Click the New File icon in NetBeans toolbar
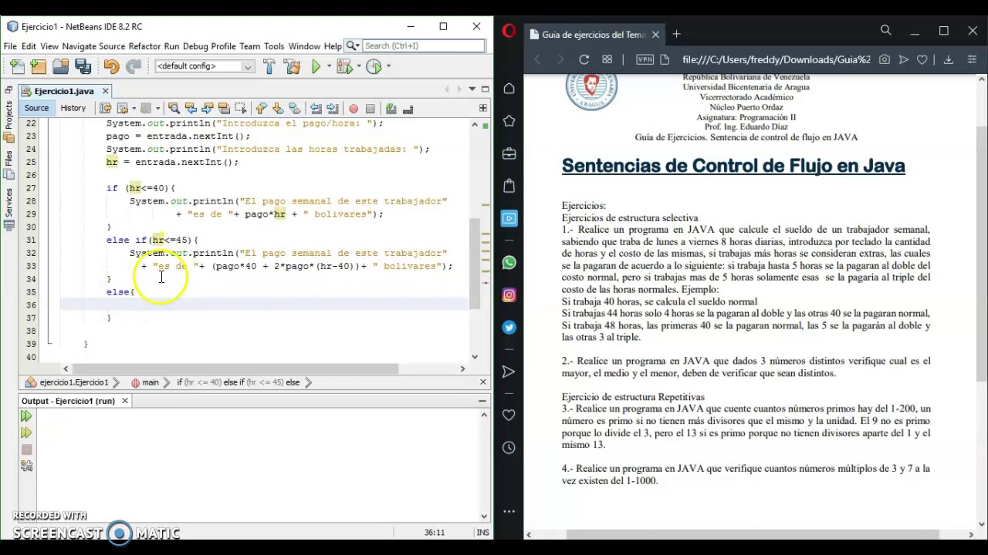Image resolution: width=988 pixels, height=555 pixels. (x=16, y=66)
